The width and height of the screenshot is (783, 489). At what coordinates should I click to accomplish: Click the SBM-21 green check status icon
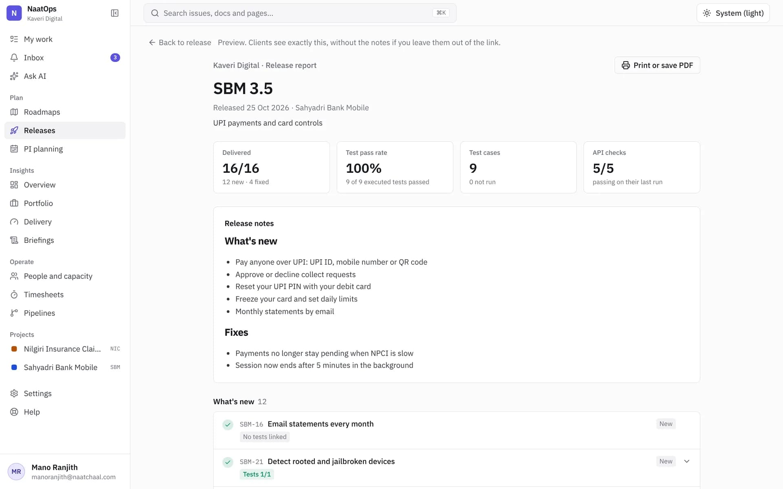(x=228, y=462)
